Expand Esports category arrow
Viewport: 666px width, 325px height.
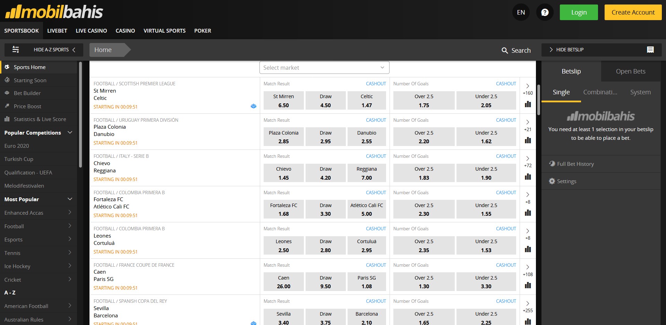tap(70, 239)
